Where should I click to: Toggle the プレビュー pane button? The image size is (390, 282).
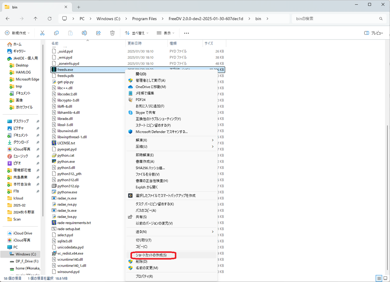(374, 33)
